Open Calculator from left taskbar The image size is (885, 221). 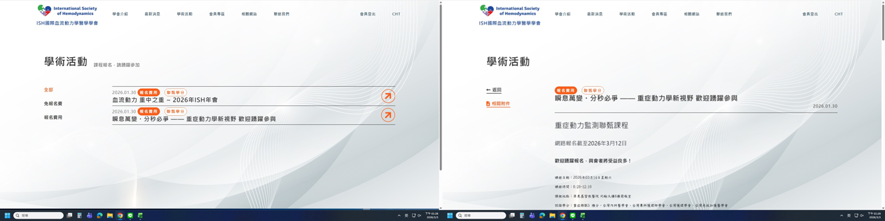[x=80, y=215]
